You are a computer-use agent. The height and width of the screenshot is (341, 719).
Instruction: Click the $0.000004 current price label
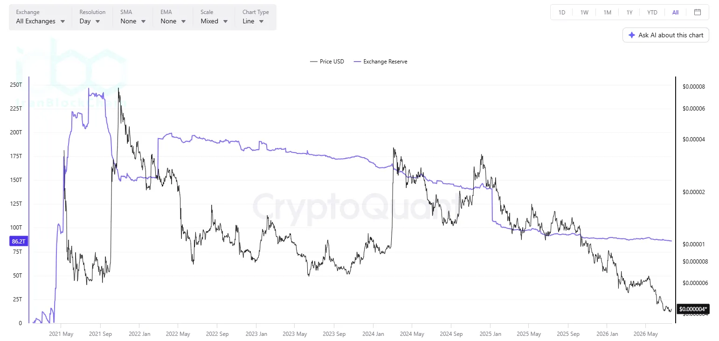coord(693,309)
